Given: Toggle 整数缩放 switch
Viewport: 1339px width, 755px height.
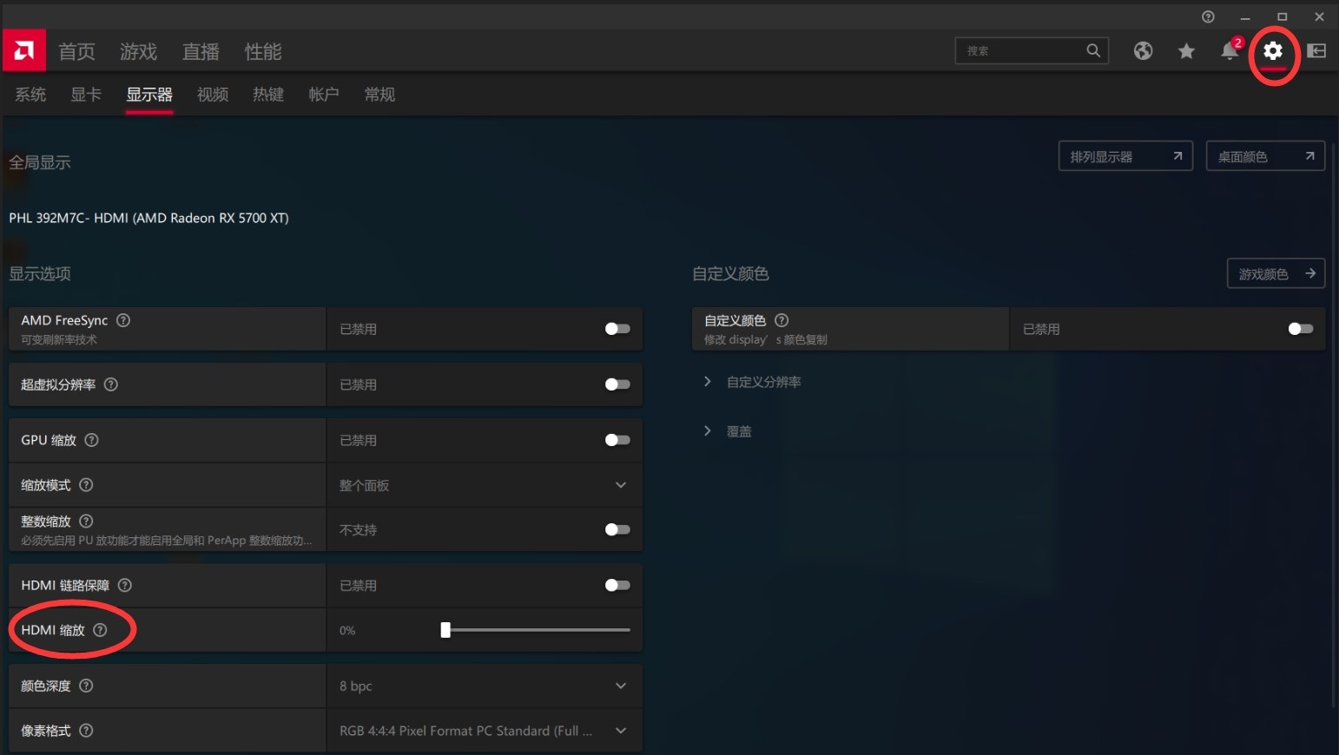Looking at the screenshot, I should [617, 529].
